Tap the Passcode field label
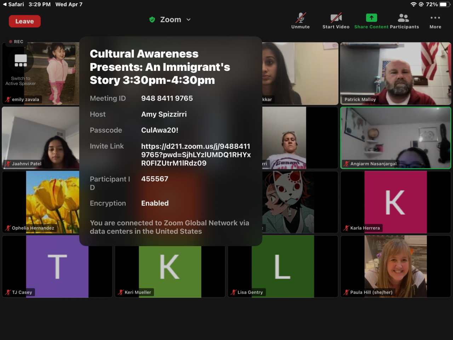The width and height of the screenshot is (453, 340). point(106,130)
